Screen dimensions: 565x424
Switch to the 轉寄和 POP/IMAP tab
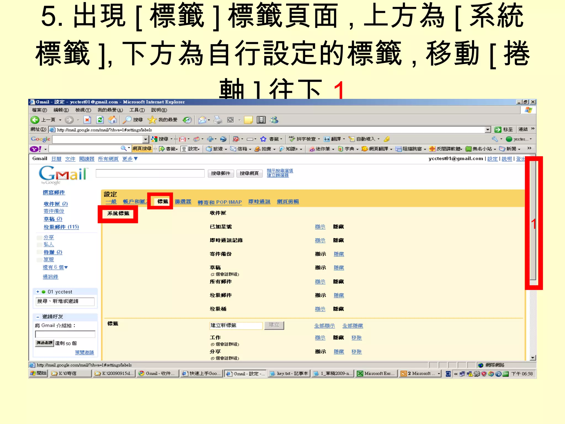[220, 202]
